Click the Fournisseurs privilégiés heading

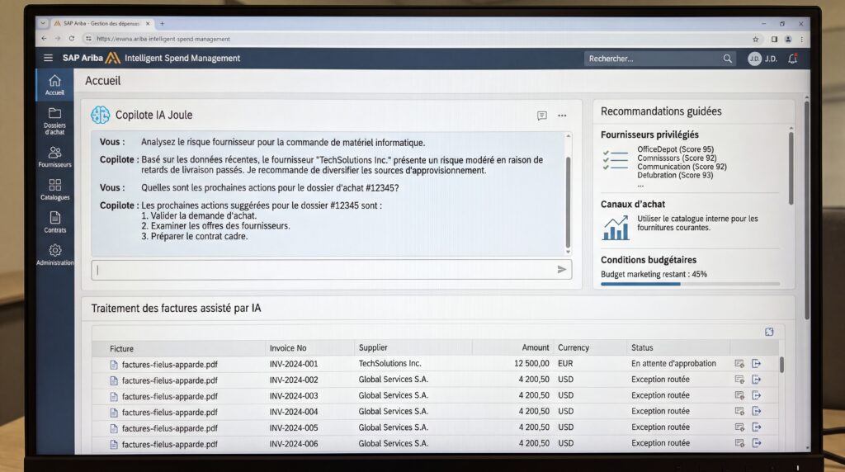click(649, 135)
